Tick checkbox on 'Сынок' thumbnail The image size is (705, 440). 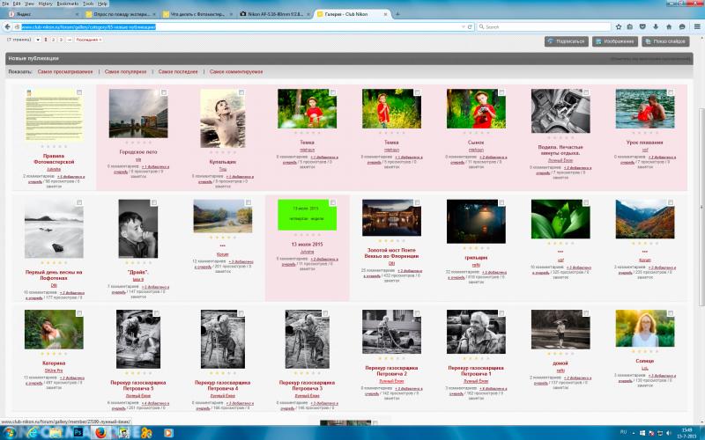click(501, 92)
